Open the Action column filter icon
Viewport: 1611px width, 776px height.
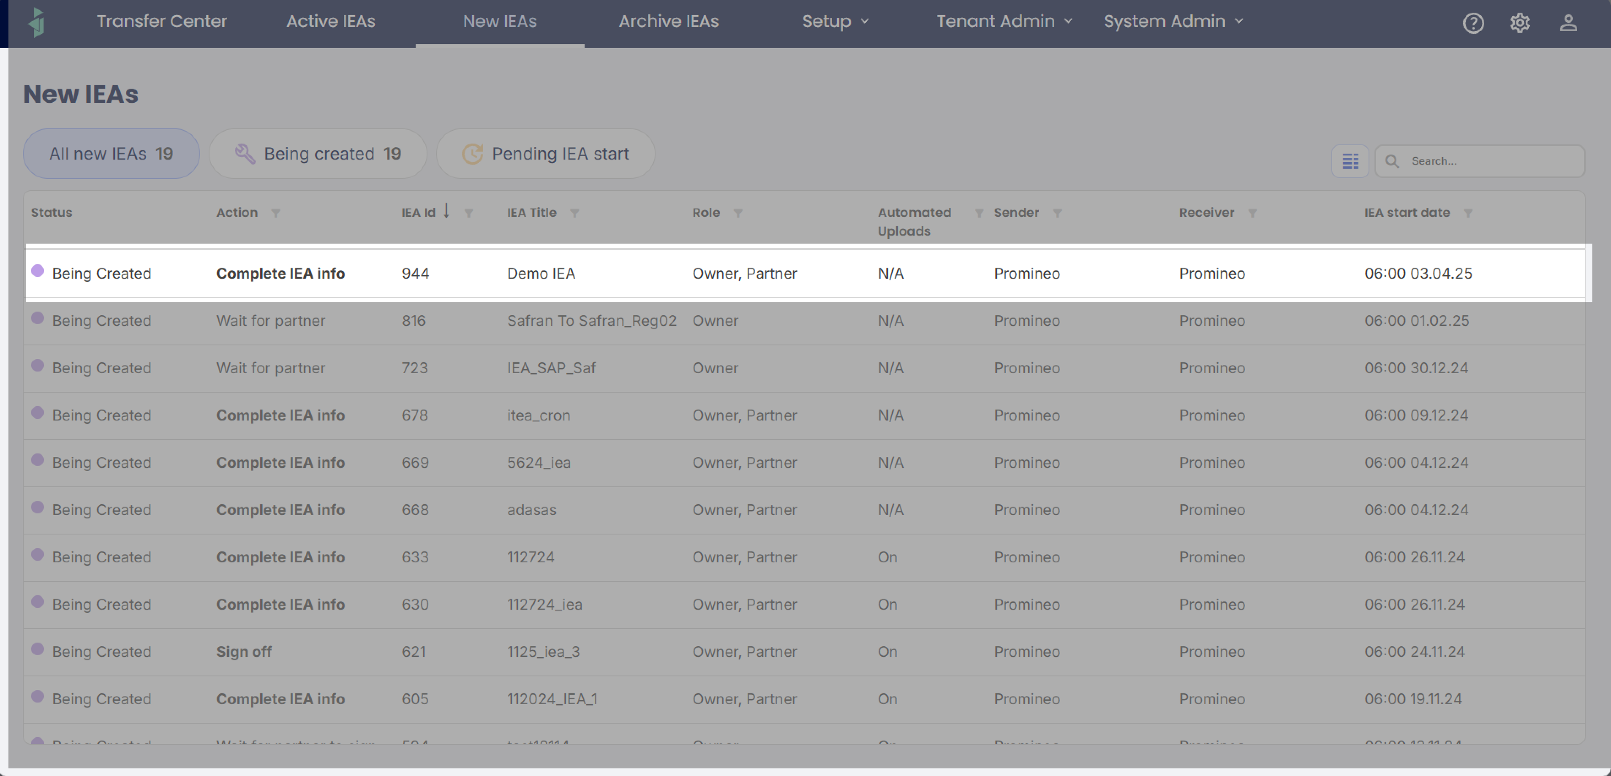pos(276,213)
